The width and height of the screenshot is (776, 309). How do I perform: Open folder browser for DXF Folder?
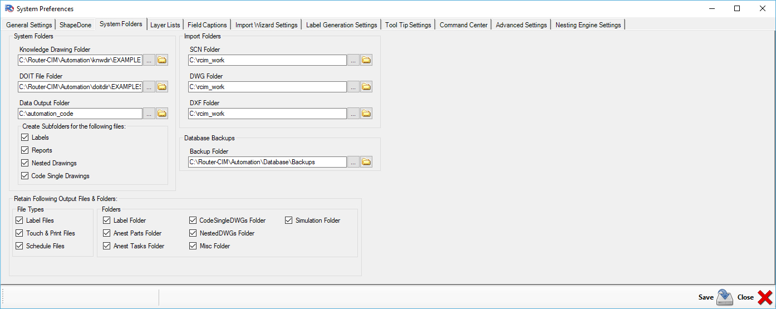click(x=366, y=114)
